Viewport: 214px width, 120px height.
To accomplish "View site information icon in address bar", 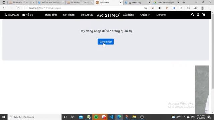I will click(26, 8).
